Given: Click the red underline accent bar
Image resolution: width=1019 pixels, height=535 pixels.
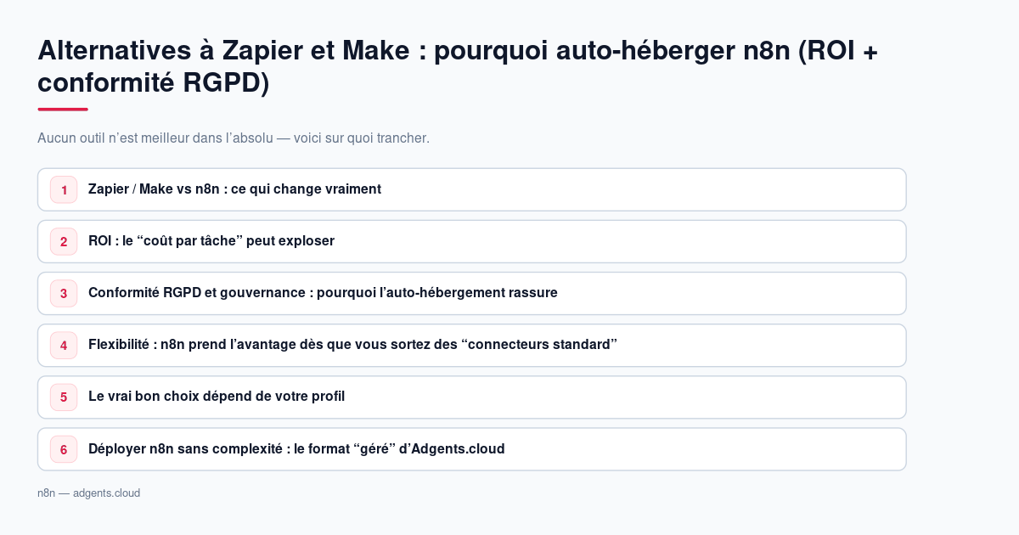Looking at the screenshot, I should (x=63, y=109).
